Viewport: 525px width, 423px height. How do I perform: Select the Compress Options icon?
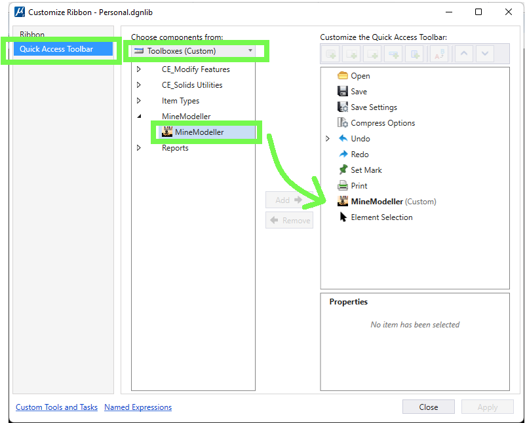pos(343,123)
